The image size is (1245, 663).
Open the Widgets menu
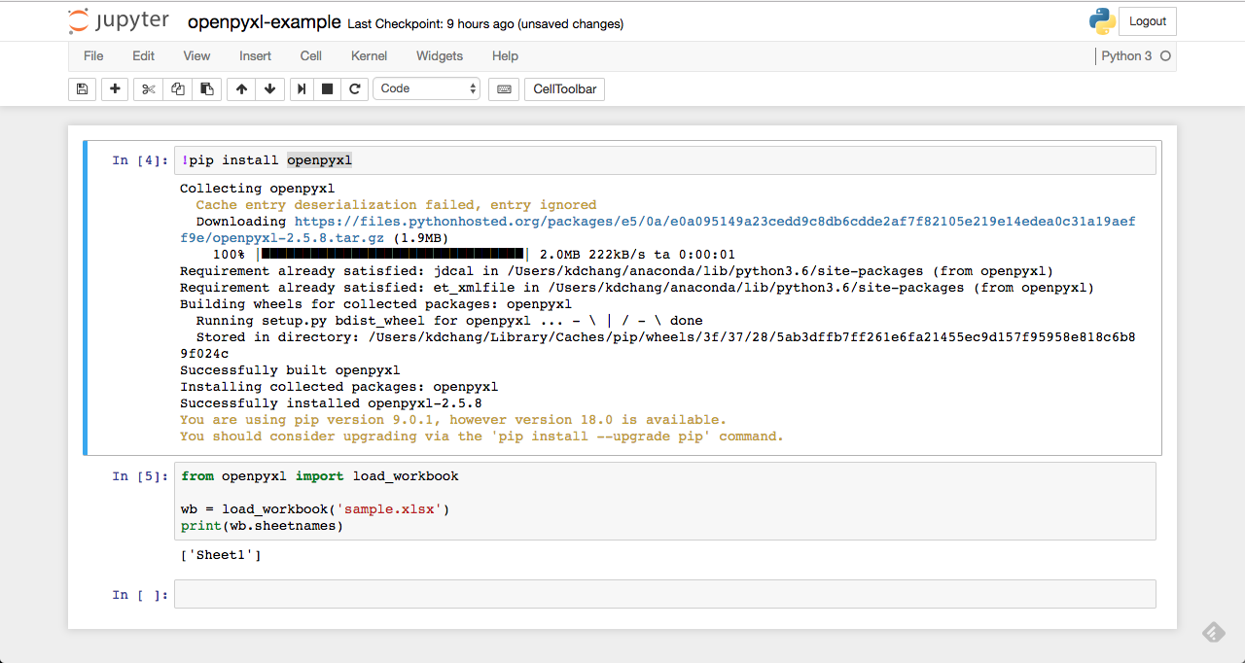coord(439,55)
